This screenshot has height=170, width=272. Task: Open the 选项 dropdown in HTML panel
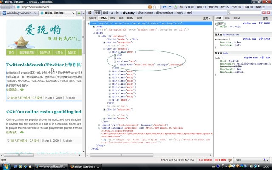point(207,18)
